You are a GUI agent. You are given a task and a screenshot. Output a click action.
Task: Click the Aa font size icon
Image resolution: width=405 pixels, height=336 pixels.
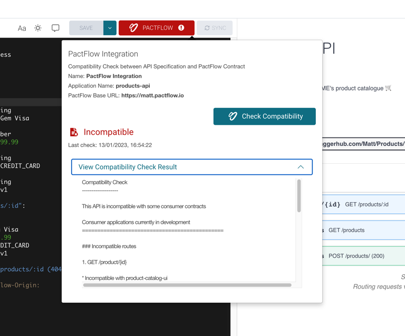(22, 28)
